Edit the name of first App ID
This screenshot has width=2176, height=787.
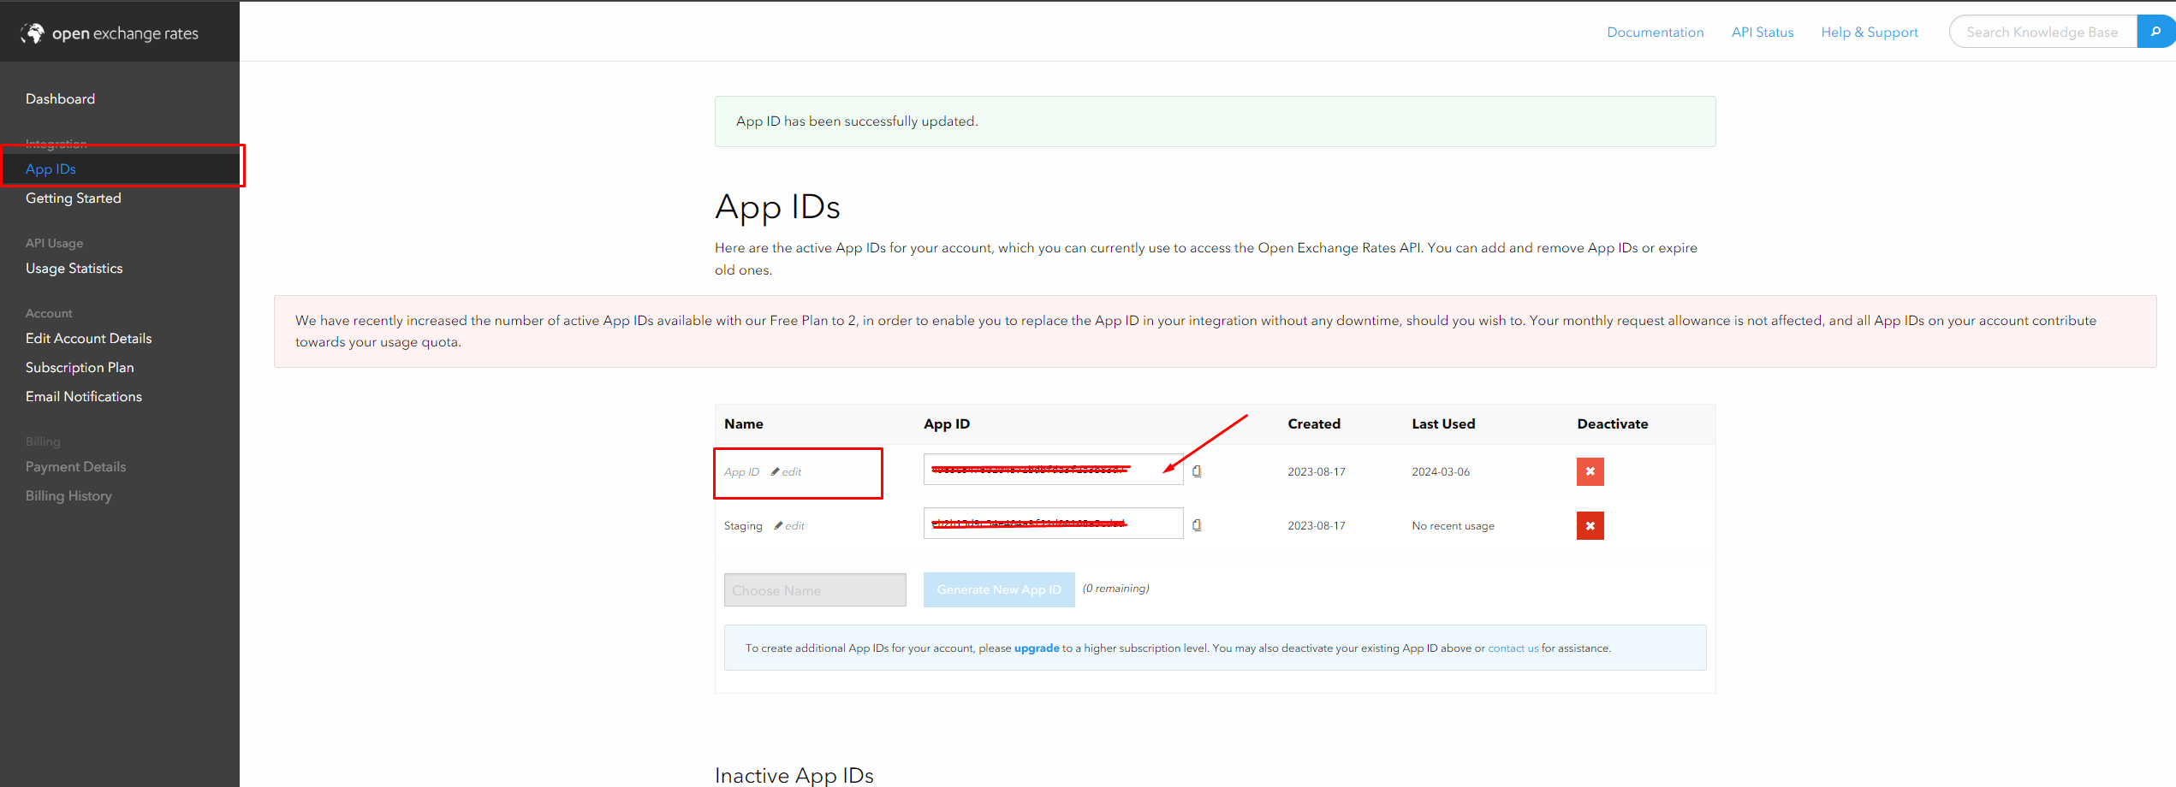(x=787, y=472)
